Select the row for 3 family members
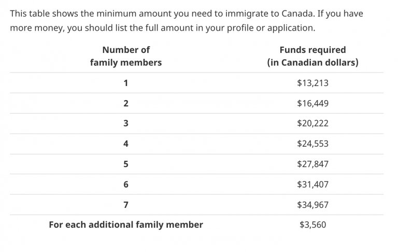The image size is (398, 252). pyautogui.click(x=197, y=123)
